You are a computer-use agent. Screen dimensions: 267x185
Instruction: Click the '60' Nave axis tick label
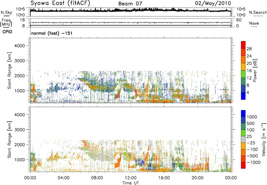pos(239,20)
